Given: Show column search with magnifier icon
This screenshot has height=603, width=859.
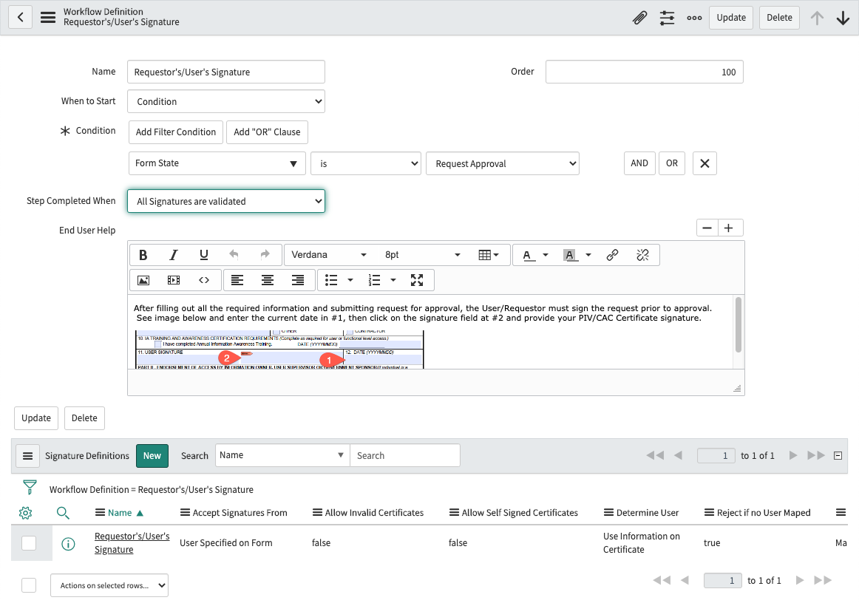Looking at the screenshot, I should pos(63,513).
